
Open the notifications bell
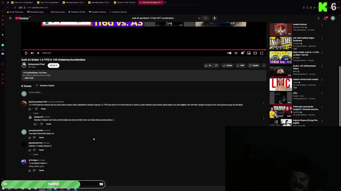(x=325, y=18)
